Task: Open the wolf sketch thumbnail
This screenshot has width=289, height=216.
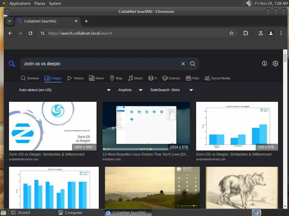Action: (x=242, y=188)
